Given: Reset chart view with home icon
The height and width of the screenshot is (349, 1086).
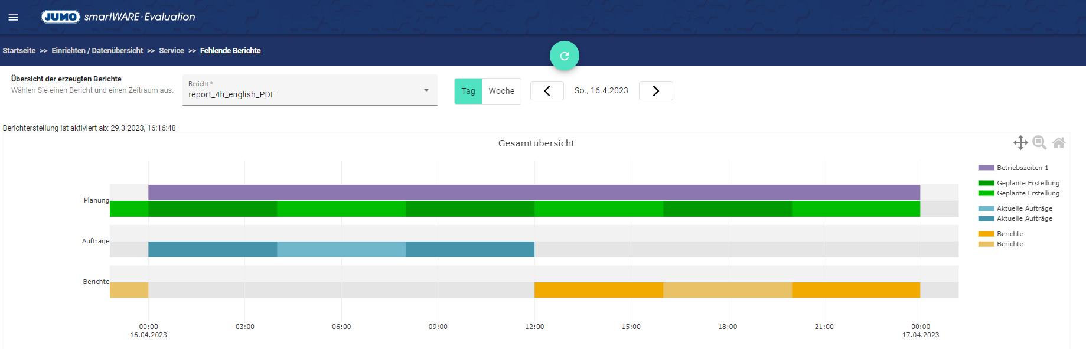Looking at the screenshot, I should click(1059, 143).
